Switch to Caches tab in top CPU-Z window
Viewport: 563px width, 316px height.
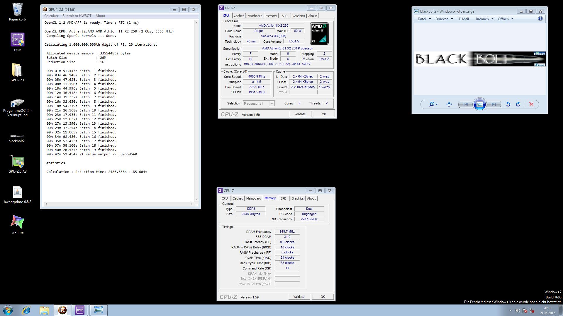239,16
